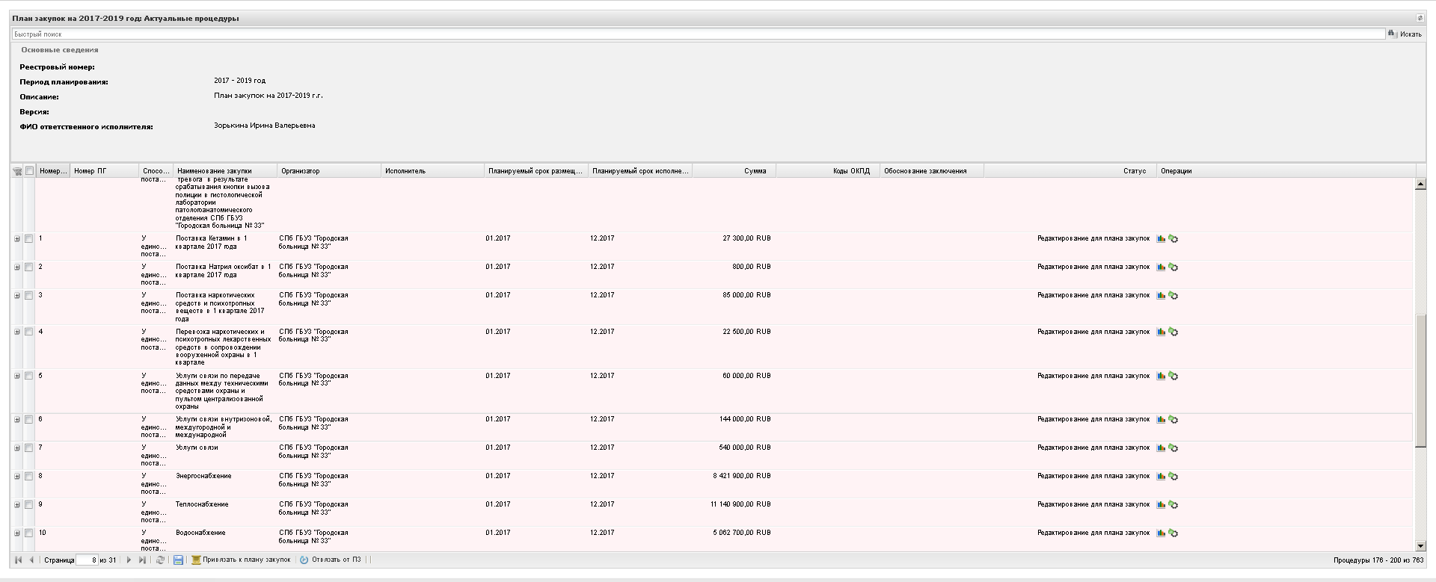Expand row 8 Энергоснабжение

pyautogui.click(x=17, y=477)
